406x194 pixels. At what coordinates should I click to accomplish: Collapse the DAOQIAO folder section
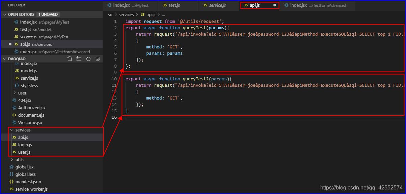point(4,59)
